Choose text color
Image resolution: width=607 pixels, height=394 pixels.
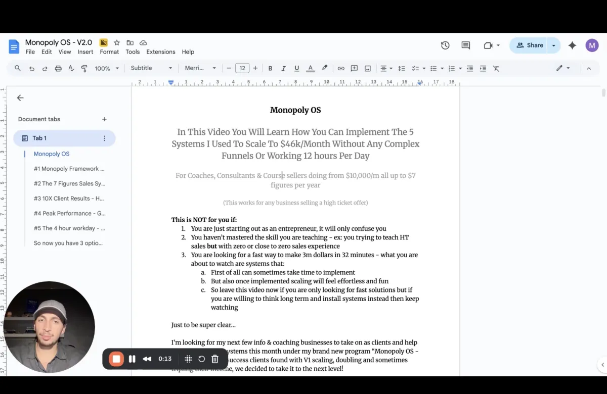pyautogui.click(x=311, y=68)
